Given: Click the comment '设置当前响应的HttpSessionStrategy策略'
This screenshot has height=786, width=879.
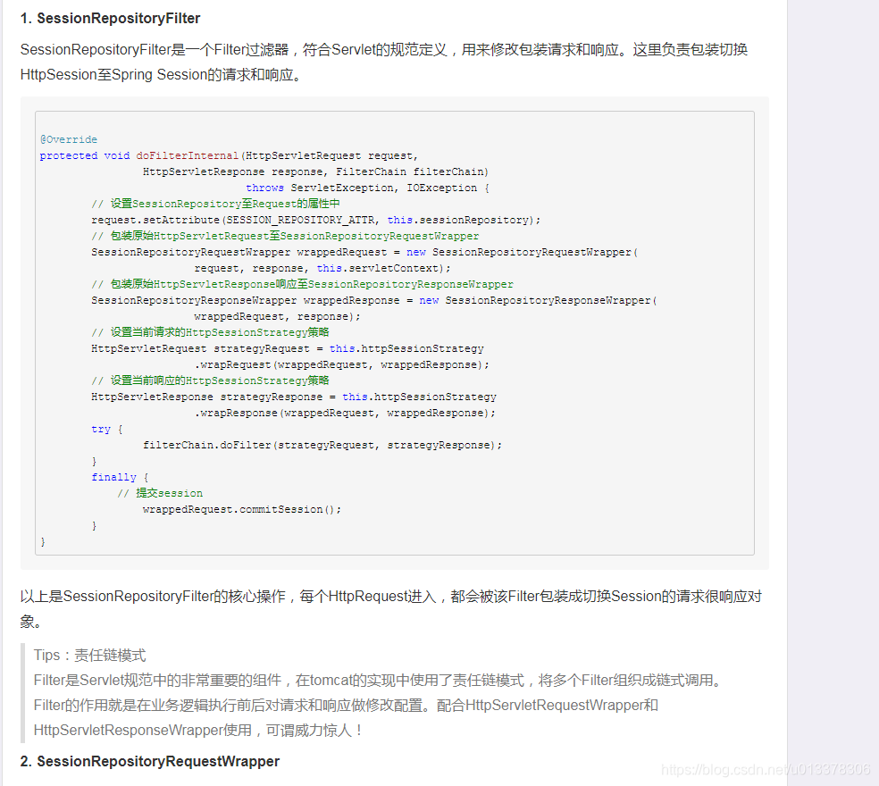Looking at the screenshot, I should (210, 380).
